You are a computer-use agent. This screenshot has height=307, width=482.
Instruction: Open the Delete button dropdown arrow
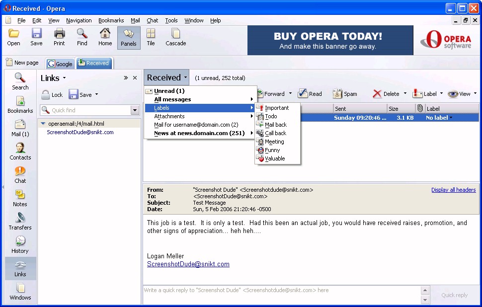405,93
